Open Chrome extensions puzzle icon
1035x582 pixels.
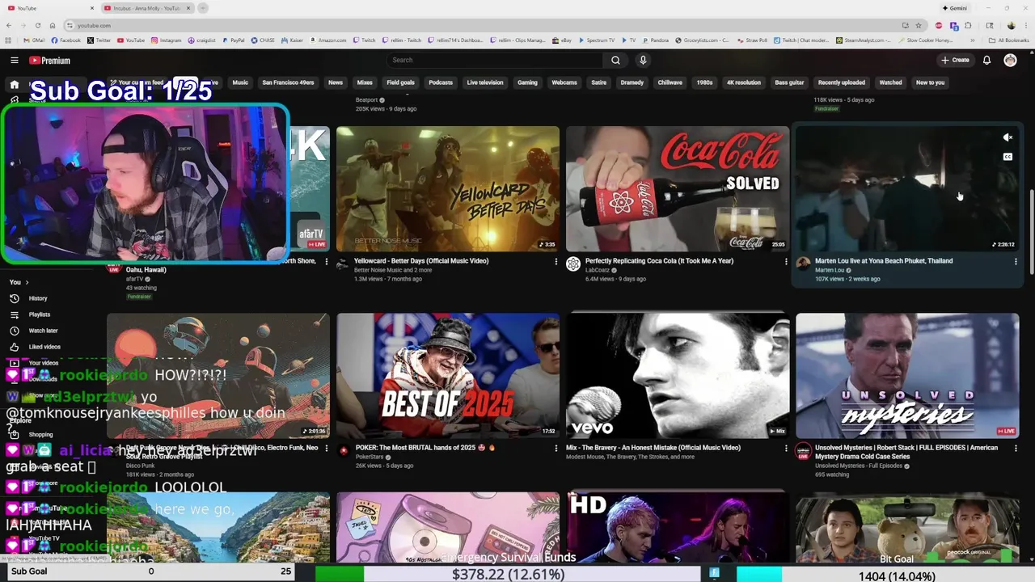(968, 25)
